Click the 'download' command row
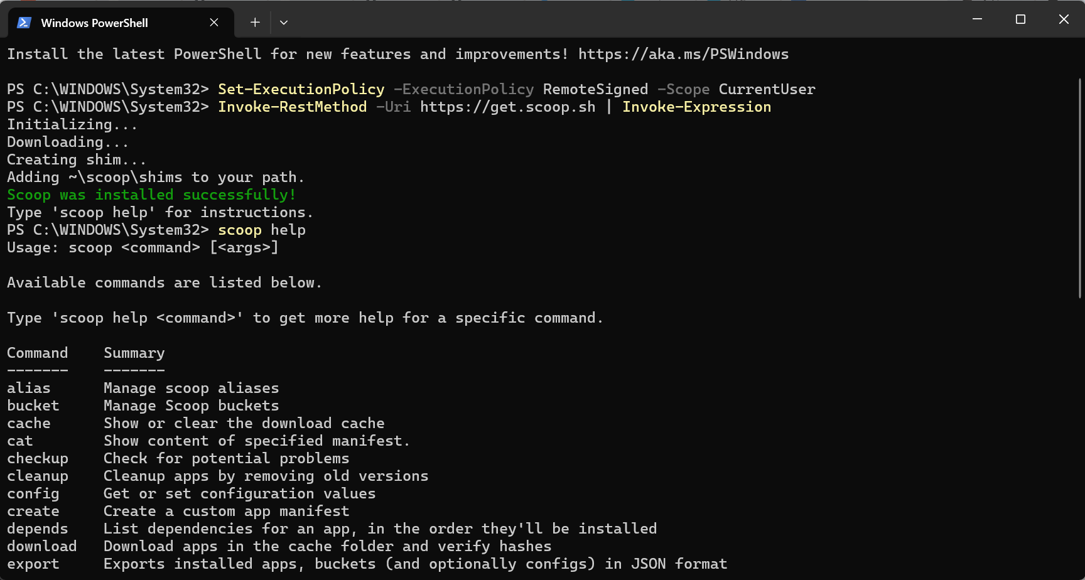 tap(279, 546)
